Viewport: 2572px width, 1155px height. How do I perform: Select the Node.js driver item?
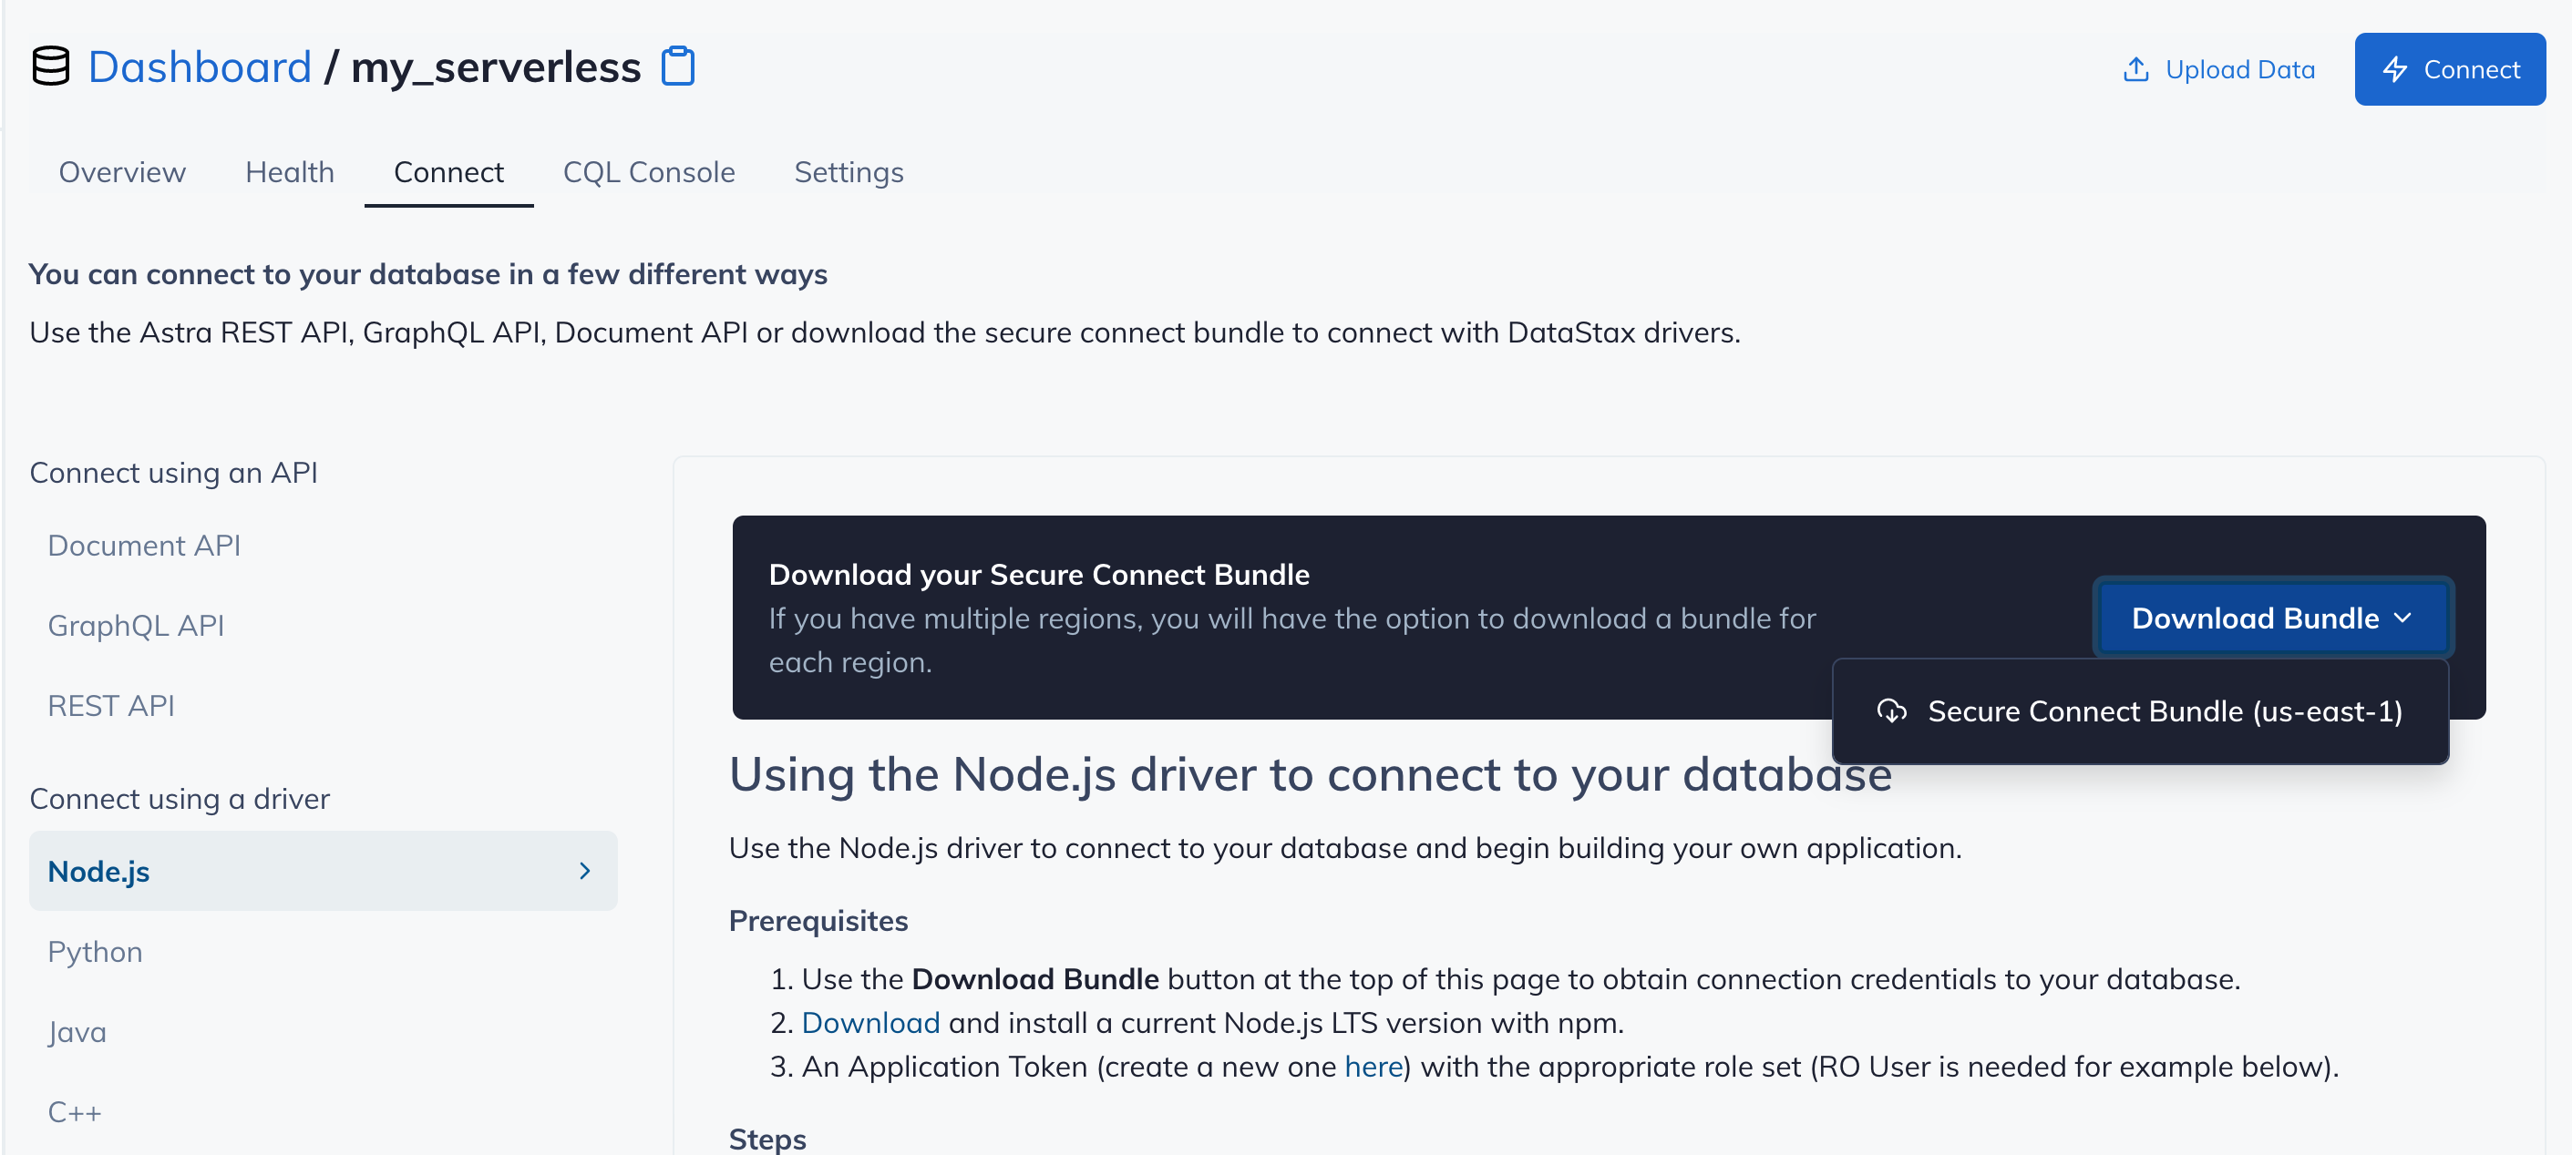point(323,871)
